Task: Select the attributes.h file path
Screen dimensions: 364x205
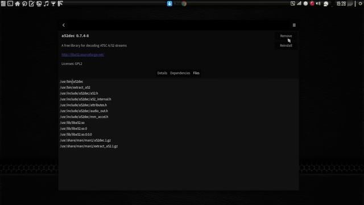Action: coord(84,105)
